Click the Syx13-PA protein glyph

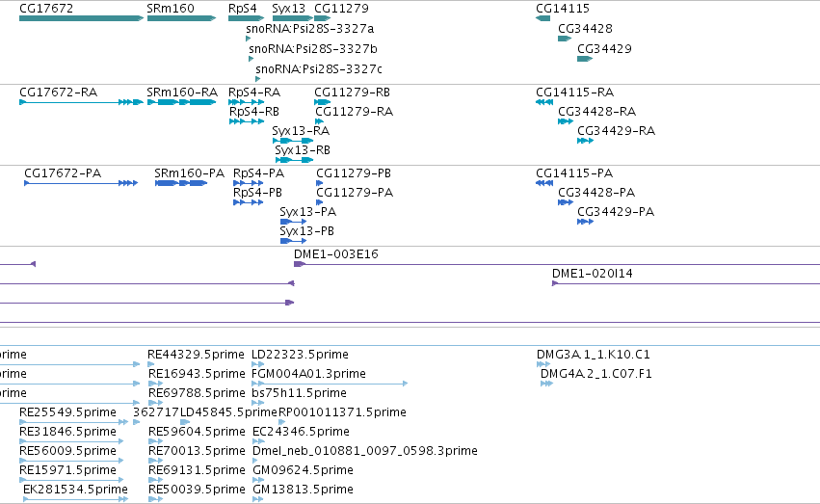tap(293, 222)
